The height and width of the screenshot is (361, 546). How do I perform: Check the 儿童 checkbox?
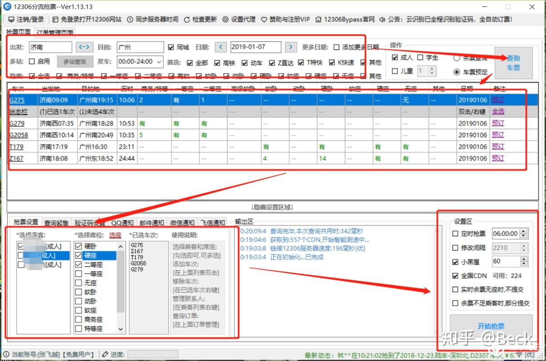point(395,71)
